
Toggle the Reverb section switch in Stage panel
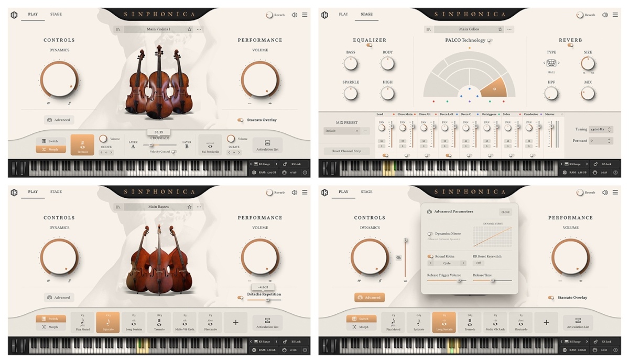(x=570, y=46)
